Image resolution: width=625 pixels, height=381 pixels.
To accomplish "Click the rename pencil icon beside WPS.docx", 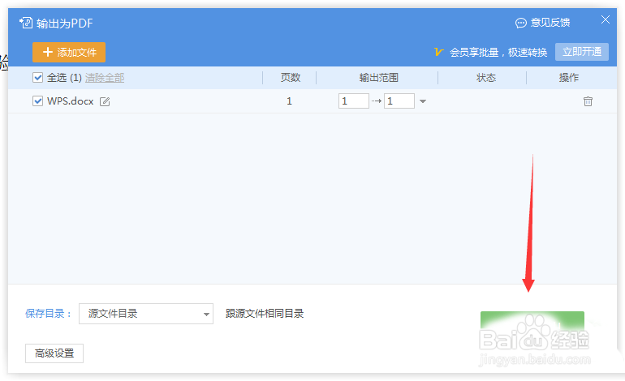I will tap(105, 101).
